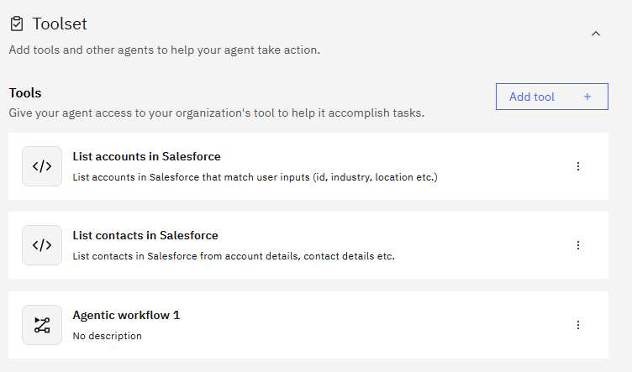Select the List accounts in Salesforce title

click(146, 156)
